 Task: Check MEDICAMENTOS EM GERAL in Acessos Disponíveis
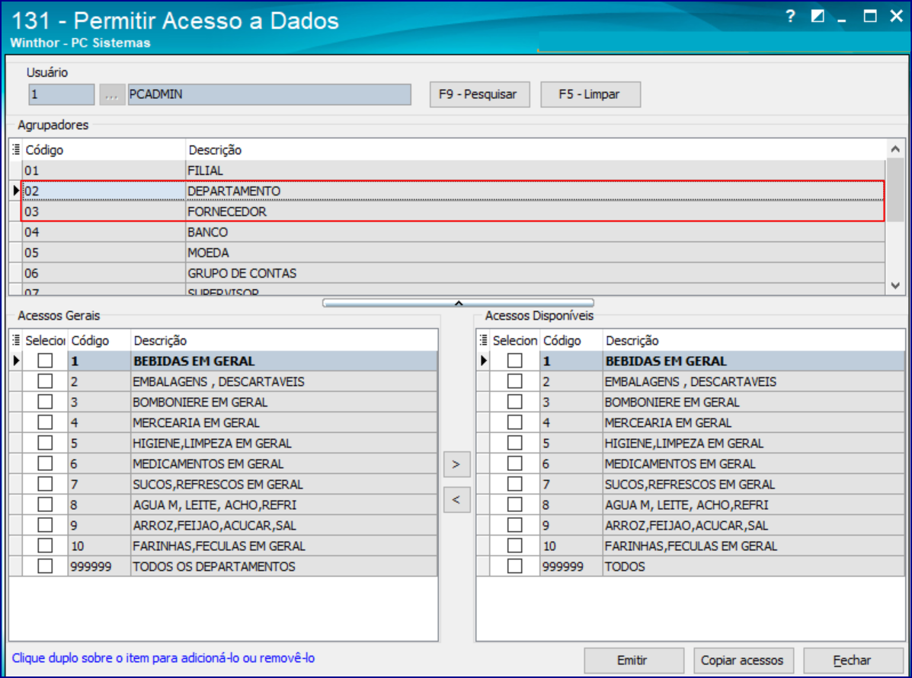point(515,463)
